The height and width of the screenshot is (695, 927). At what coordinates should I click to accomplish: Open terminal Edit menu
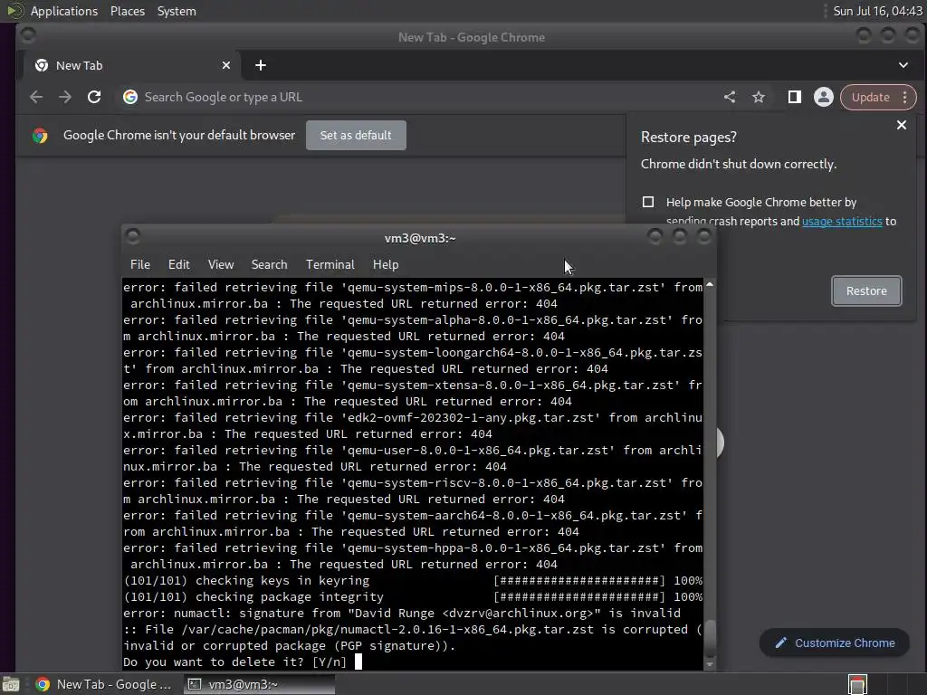[x=178, y=265]
